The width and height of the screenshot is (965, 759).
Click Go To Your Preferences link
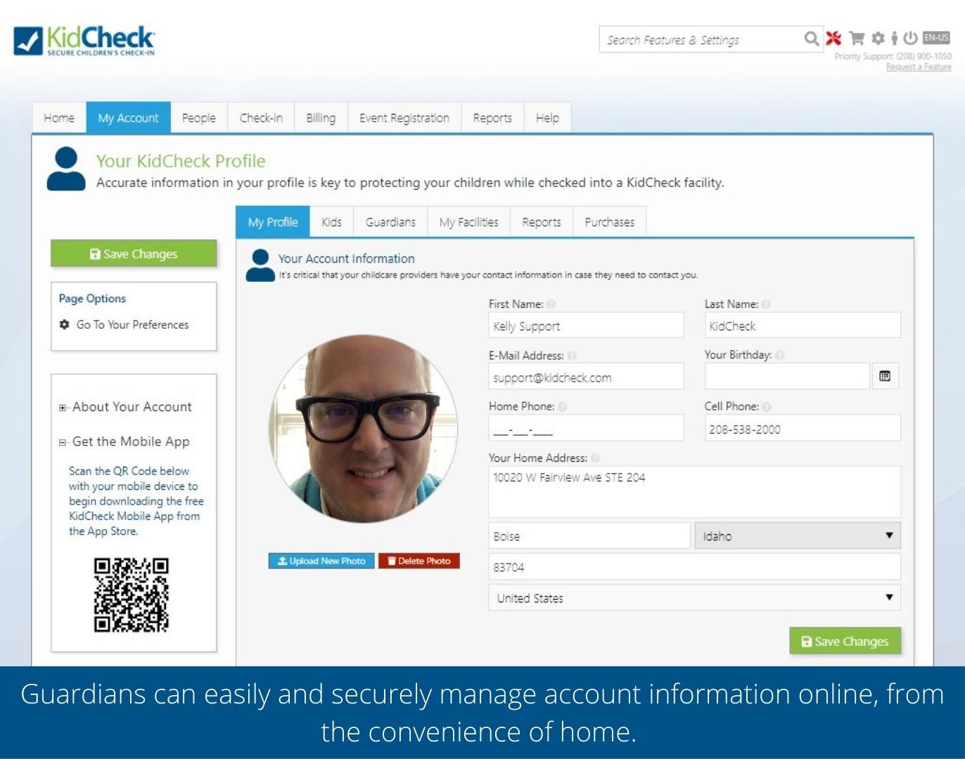(132, 325)
